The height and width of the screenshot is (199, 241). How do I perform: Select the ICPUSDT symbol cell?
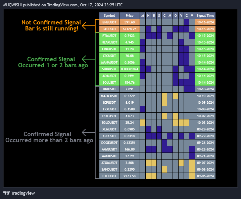click(109, 102)
